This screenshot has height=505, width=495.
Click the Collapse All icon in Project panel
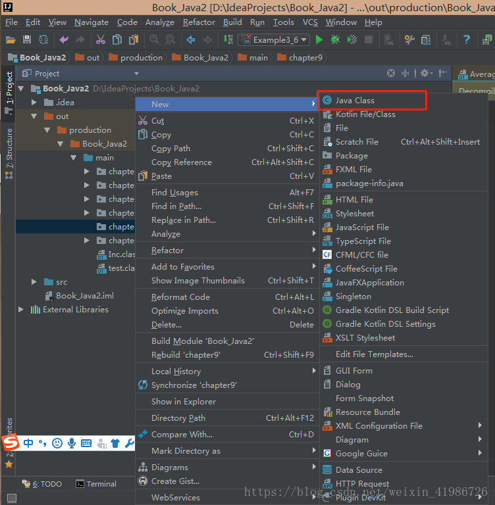pyautogui.click(x=405, y=74)
